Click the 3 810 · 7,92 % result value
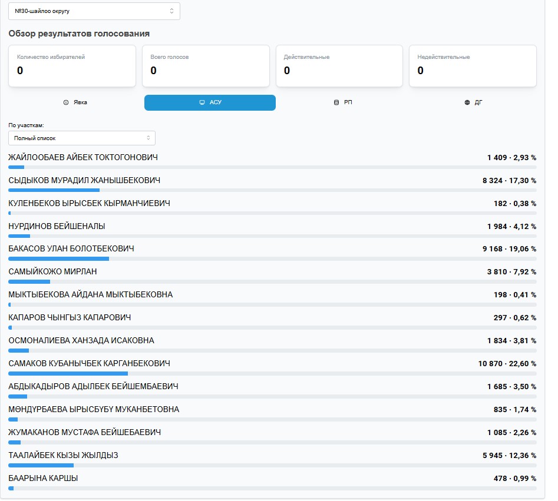 pos(511,272)
